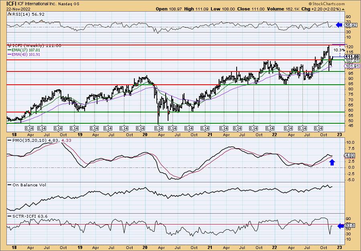Click the High value 111.09
This screenshot has width=361, height=251.
tap(201, 9)
